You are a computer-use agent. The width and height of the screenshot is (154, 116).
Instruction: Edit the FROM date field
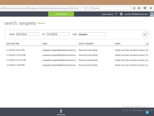pyautogui.click(x=28, y=34)
